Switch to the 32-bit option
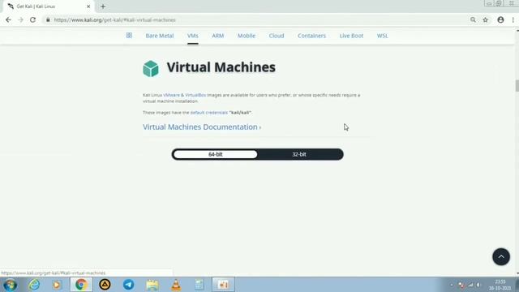 pyautogui.click(x=299, y=154)
